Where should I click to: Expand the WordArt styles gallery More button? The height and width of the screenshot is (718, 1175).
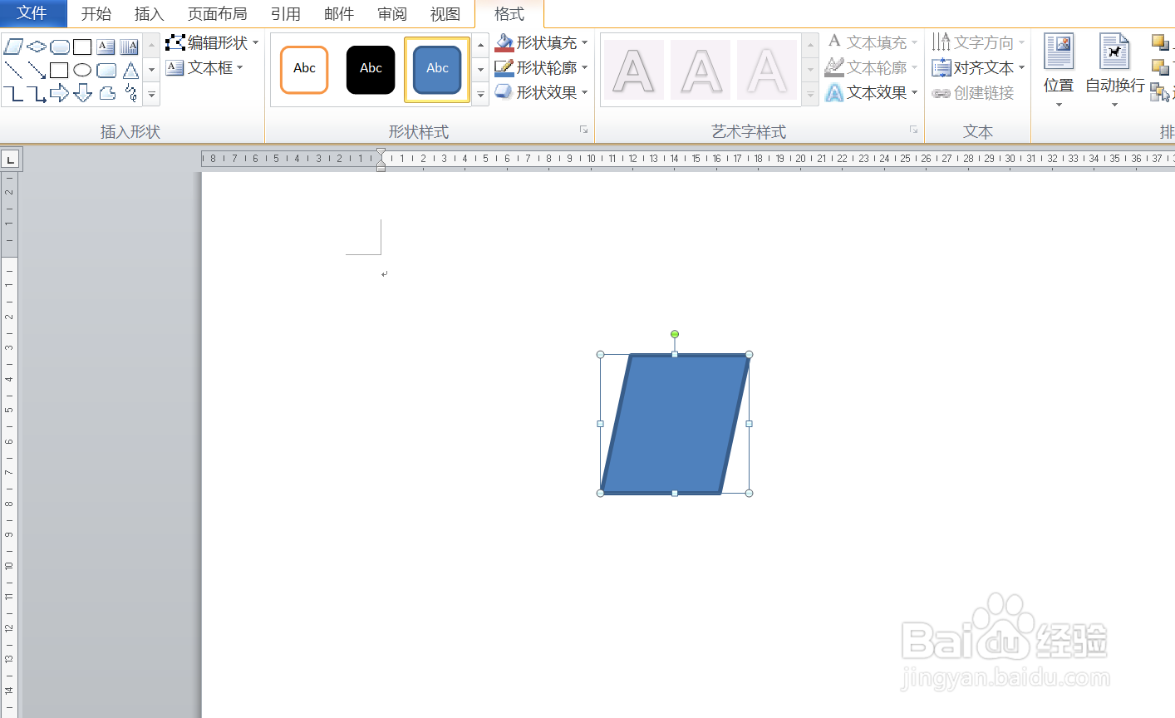pyautogui.click(x=810, y=95)
